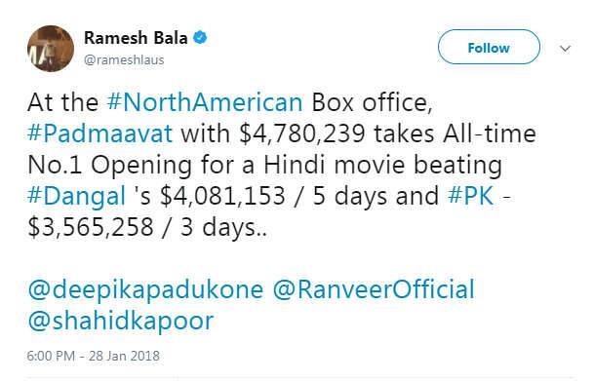The height and width of the screenshot is (381, 594).
Task: Open the #PK hashtag
Action: (x=471, y=196)
